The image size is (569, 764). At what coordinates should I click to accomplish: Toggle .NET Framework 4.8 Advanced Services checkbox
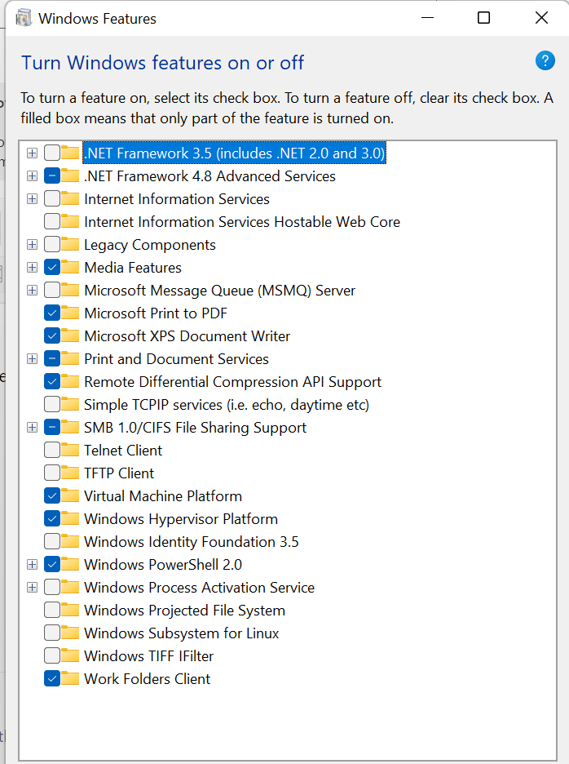click(52, 175)
